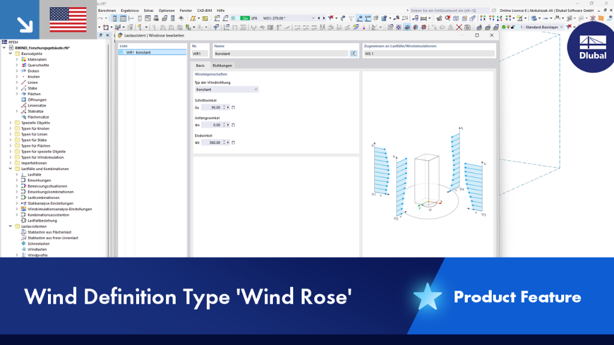Close the navigator panel with X
The height and width of the screenshot is (345, 614).
107,35
